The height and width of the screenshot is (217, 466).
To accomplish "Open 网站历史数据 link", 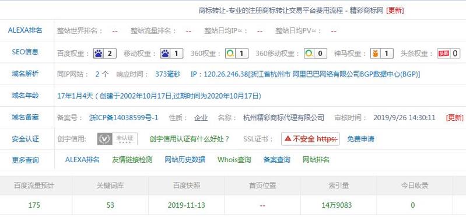I will pos(185,160).
